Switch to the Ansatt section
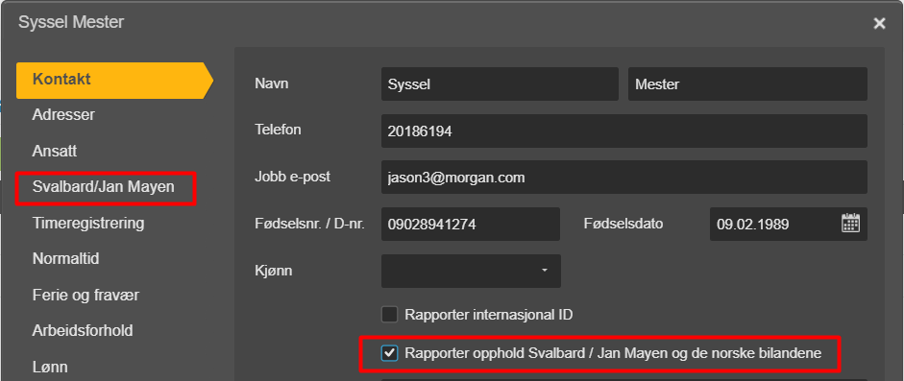Viewport: 904px width, 381px height. point(55,152)
